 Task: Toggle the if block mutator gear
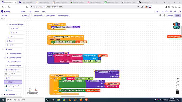tap(55, 78)
